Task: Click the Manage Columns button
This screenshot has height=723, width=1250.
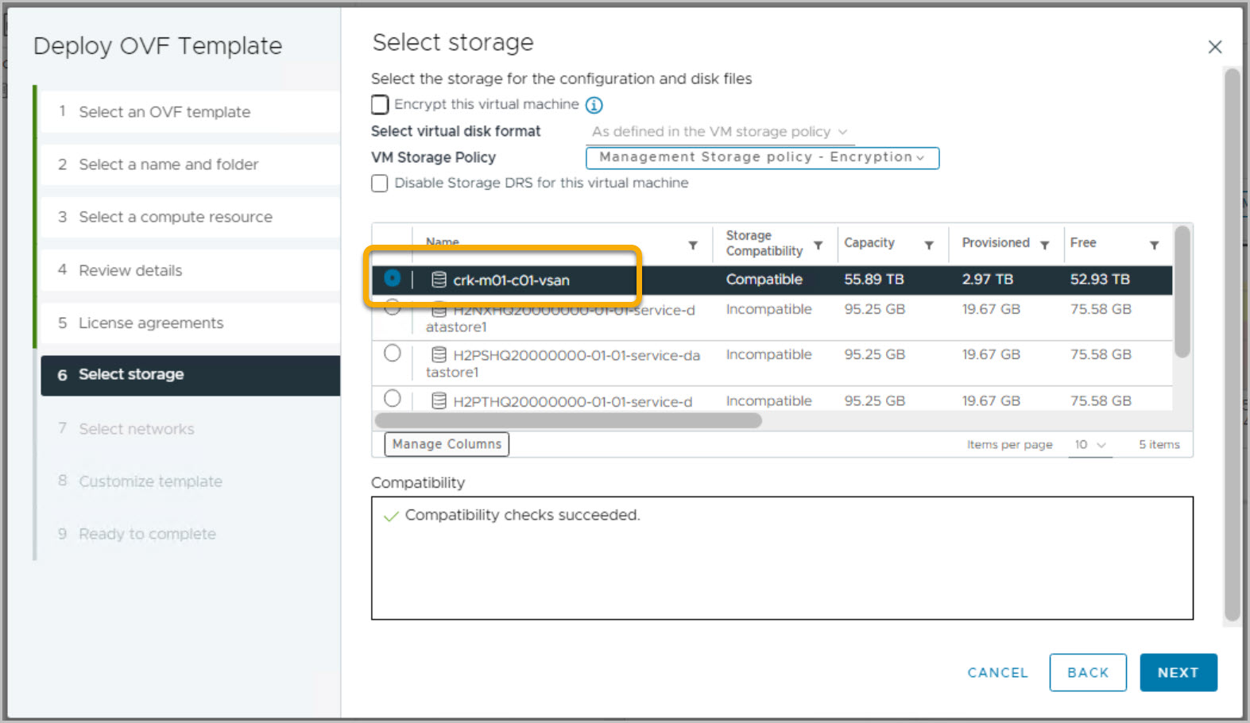Action: click(x=447, y=444)
